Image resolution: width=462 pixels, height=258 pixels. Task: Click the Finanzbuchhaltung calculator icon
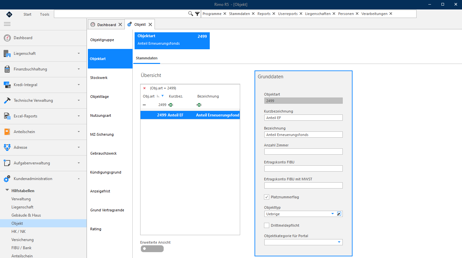7,69
